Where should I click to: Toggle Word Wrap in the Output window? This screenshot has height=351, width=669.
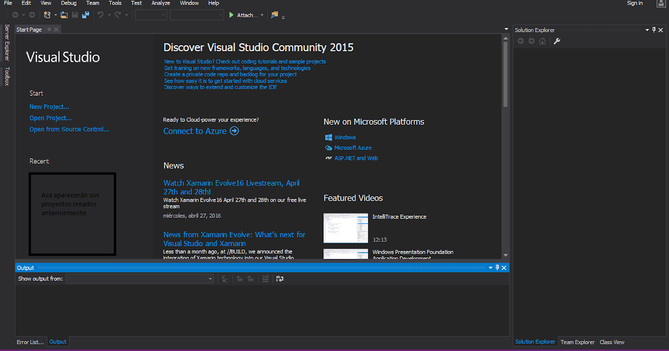(x=279, y=279)
